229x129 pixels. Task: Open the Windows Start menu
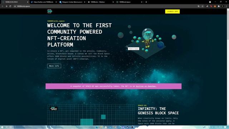click(x=2, y=127)
